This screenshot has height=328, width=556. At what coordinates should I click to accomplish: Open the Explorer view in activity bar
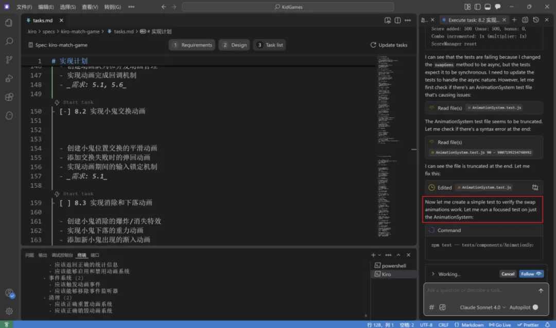coord(9,23)
